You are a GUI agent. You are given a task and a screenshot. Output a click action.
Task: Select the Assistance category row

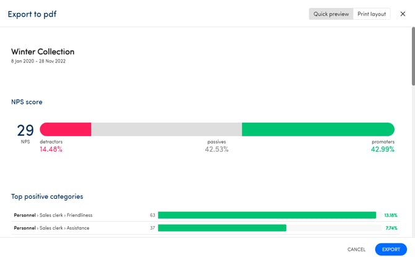pos(51,228)
